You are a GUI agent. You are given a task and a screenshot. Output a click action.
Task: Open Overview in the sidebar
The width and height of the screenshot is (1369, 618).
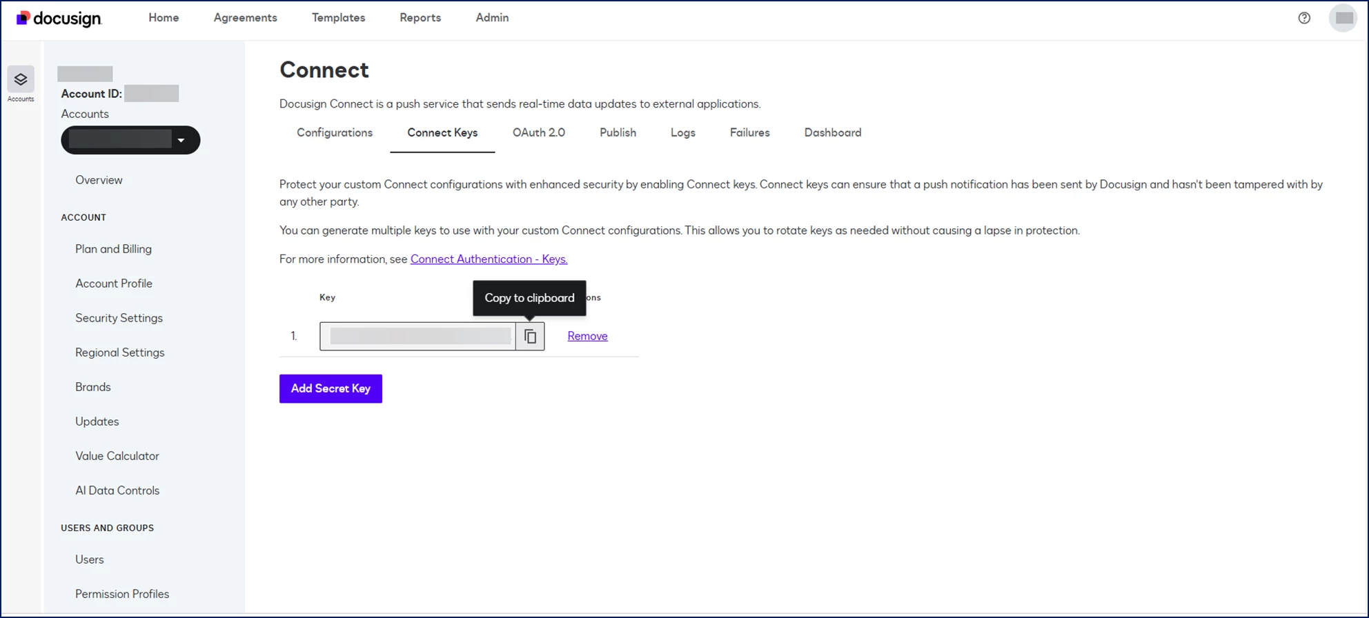pos(99,180)
